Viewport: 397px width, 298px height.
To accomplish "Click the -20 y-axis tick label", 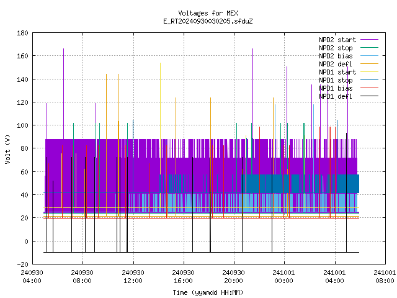I will 22,264.
